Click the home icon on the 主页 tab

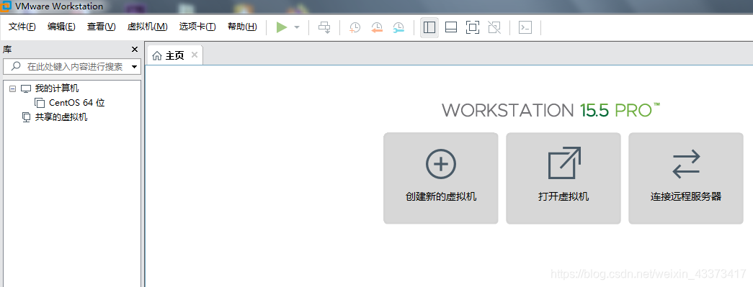pos(156,56)
